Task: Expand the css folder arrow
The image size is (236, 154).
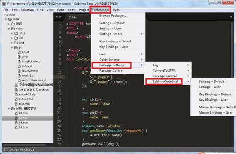Action: (11, 38)
